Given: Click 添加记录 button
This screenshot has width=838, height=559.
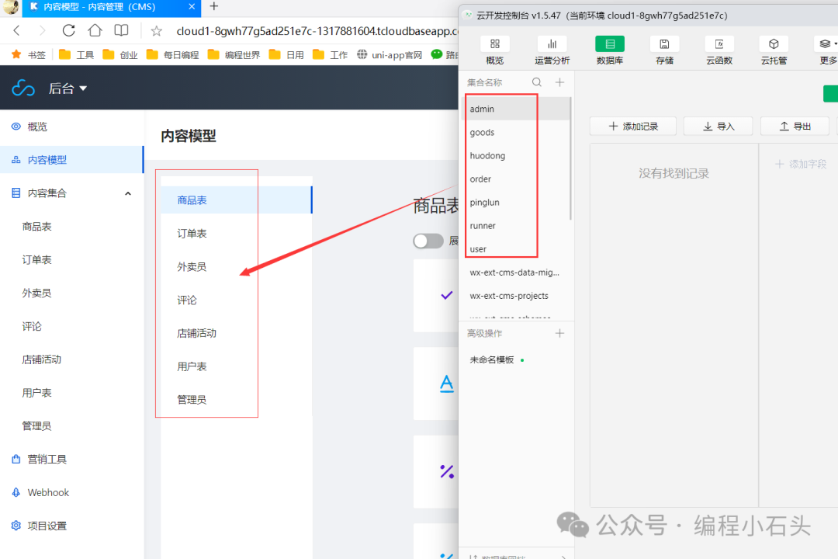Looking at the screenshot, I should [x=633, y=127].
